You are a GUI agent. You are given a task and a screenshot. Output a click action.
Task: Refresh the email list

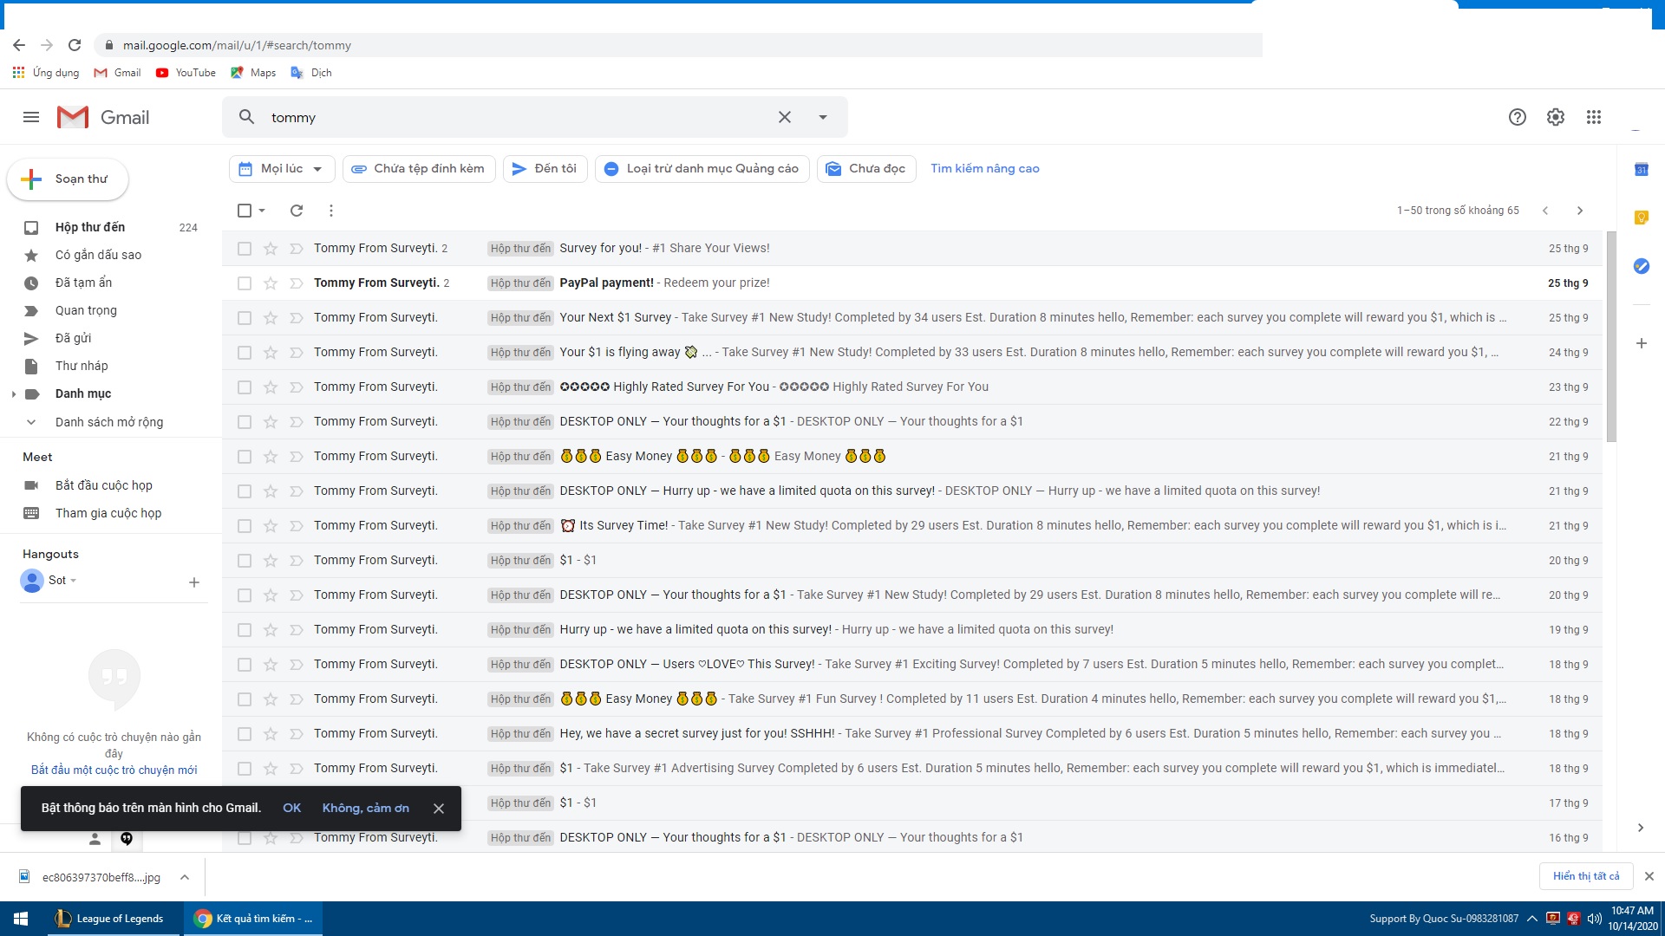pos(297,211)
